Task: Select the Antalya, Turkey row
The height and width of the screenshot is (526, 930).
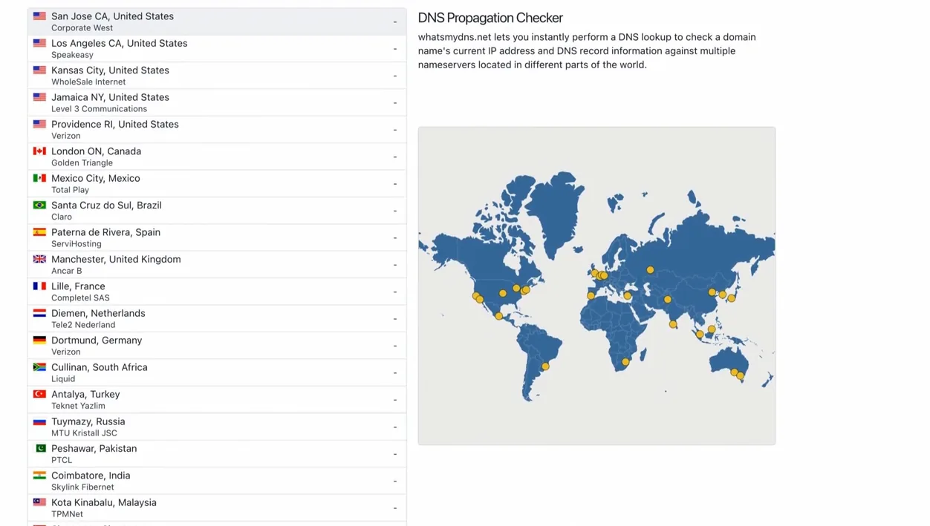Action: 217,399
